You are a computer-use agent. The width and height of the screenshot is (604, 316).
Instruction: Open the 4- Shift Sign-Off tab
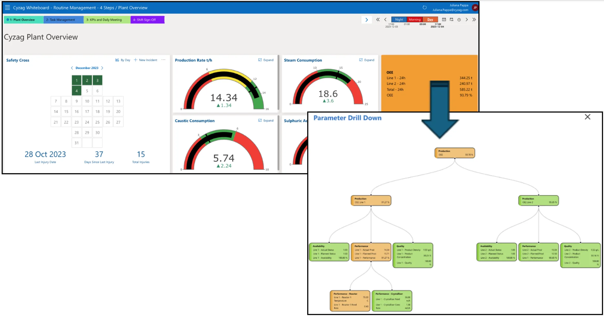click(148, 20)
